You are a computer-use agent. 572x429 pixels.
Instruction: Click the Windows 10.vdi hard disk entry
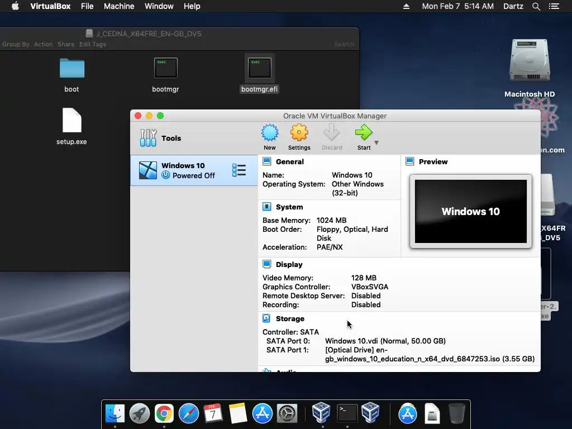click(385, 341)
